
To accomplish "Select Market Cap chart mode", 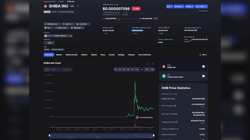I will 55,70.
